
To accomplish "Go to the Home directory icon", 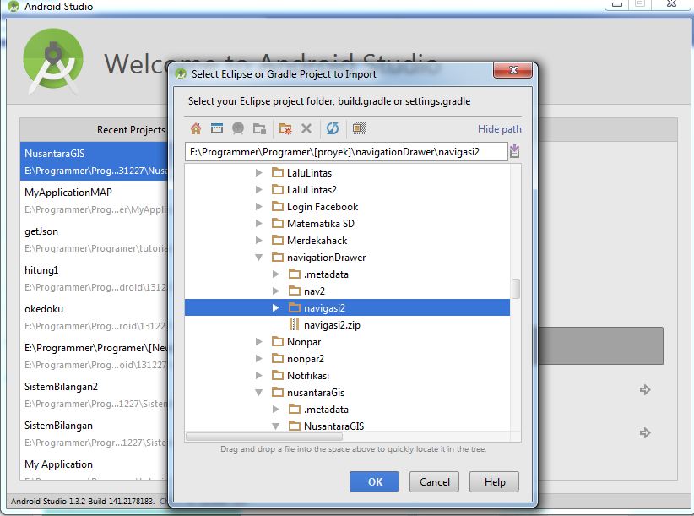I will pos(196,128).
